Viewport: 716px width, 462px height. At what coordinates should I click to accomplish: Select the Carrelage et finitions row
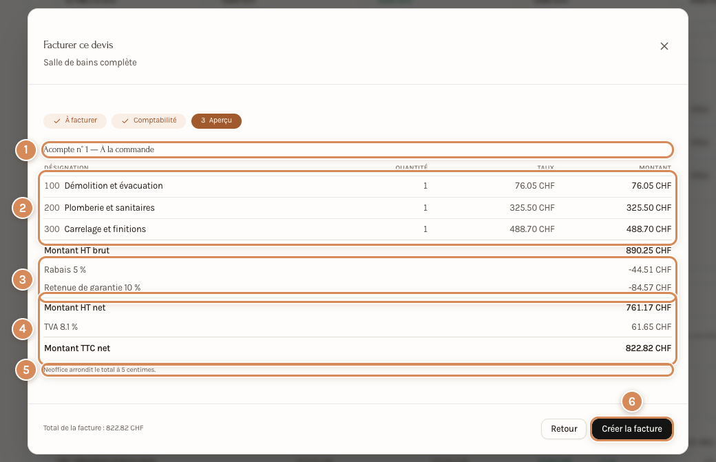357,229
